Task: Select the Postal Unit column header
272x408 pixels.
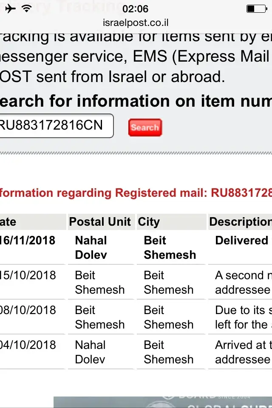Action: click(x=100, y=221)
